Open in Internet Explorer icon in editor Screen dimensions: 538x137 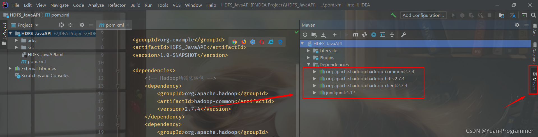coord(271,42)
